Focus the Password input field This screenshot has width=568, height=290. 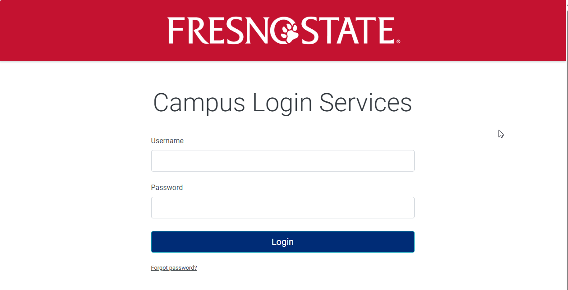pyautogui.click(x=282, y=208)
